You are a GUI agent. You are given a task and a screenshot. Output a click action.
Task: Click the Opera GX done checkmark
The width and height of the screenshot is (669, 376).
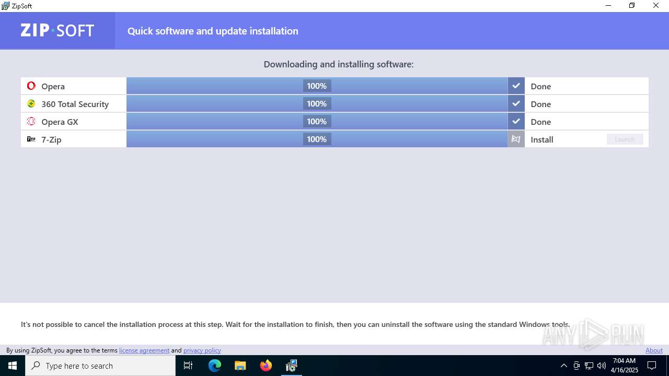tap(516, 121)
